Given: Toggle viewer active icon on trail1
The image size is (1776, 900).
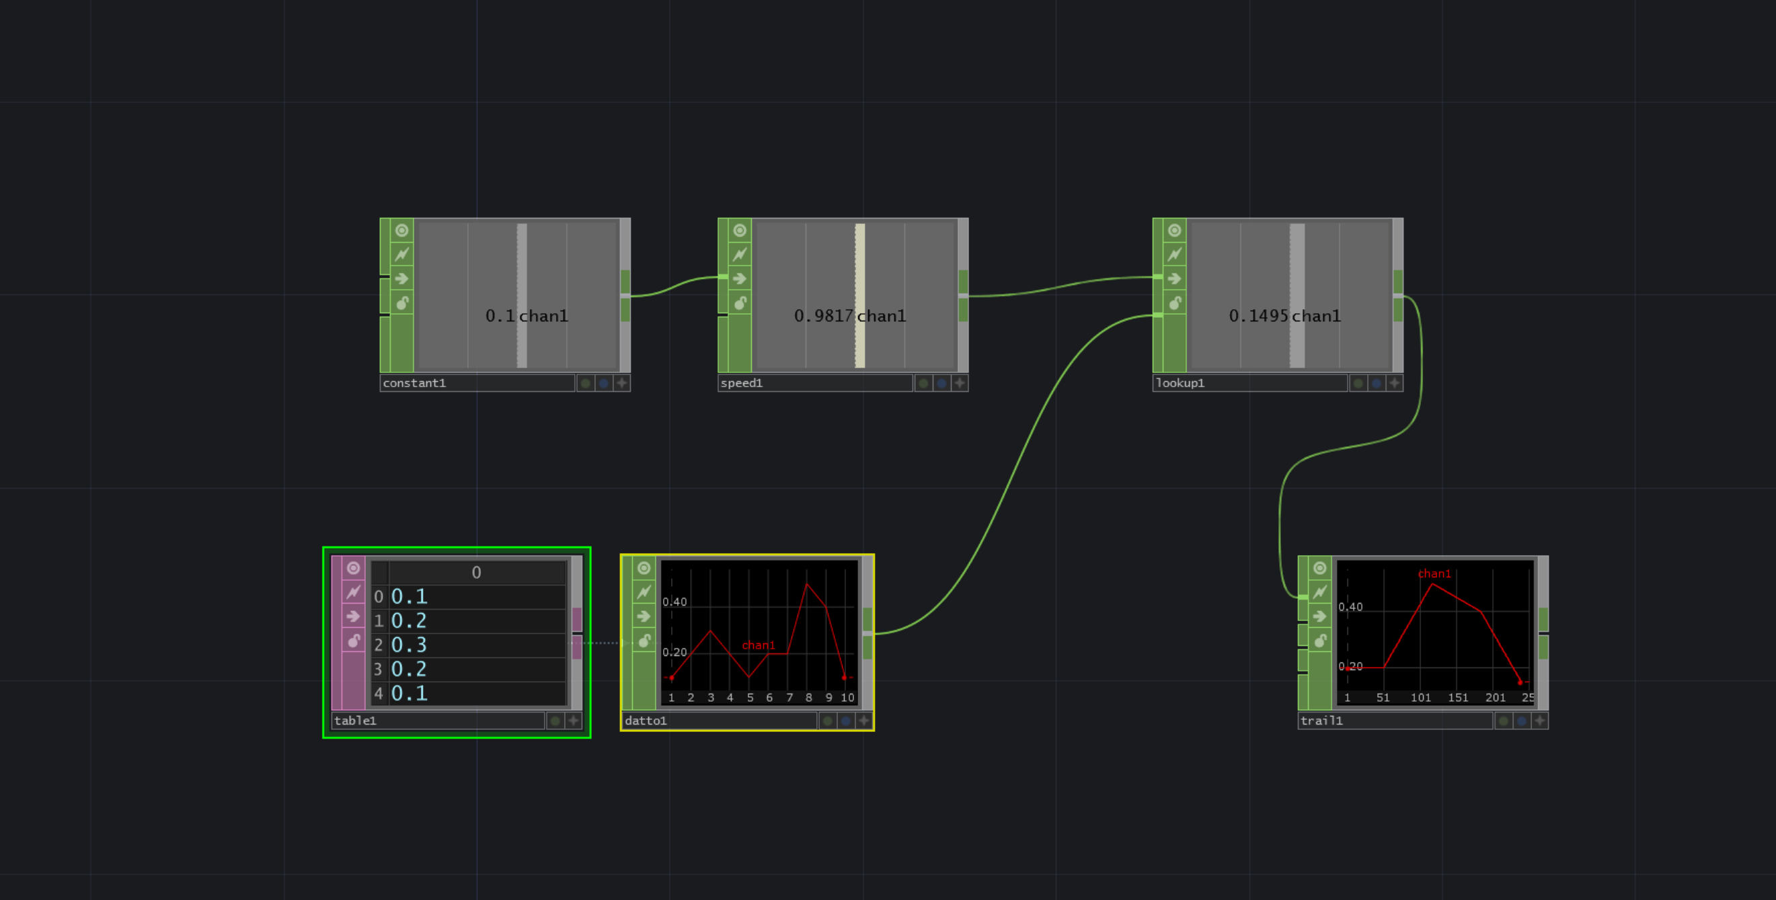Looking at the screenshot, I should pyautogui.click(x=1319, y=568).
